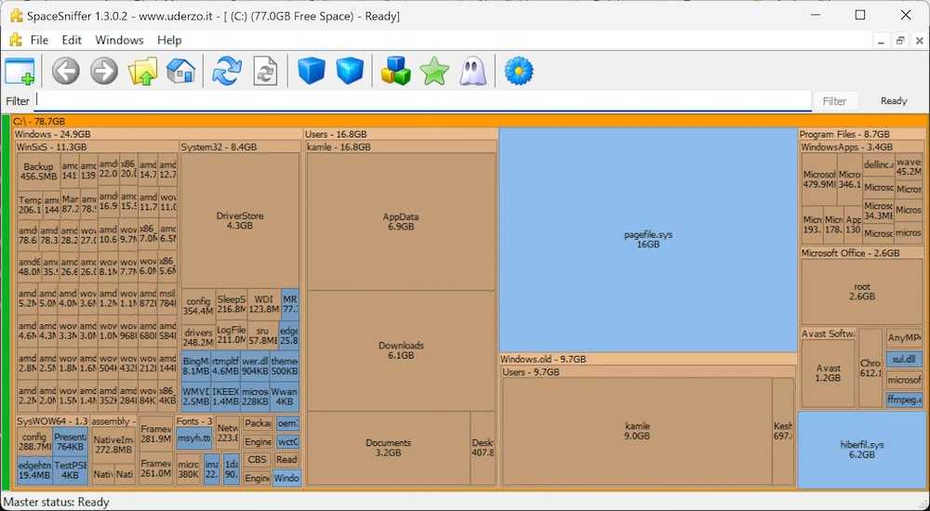Click the first blue cube detail icon
The width and height of the screenshot is (930, 511).
pos(312,71)
